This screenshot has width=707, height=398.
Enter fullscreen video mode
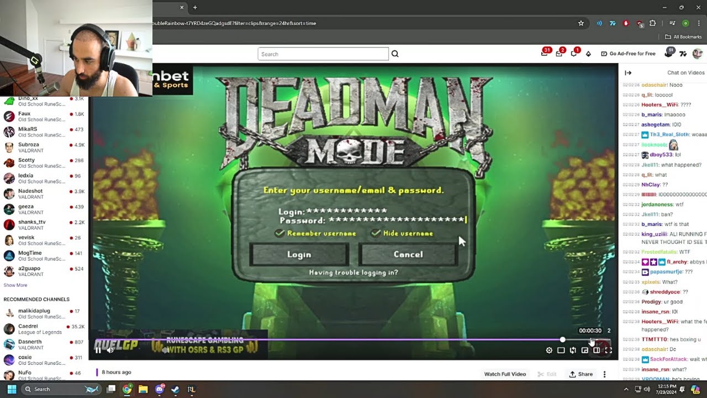click(x=608, y=350)
